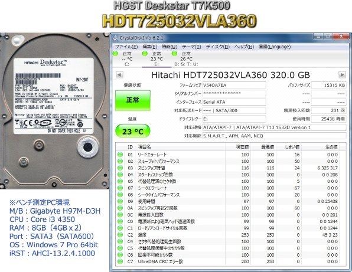The width and height of the screenshot is (352, 272).
Task: Click status icon of row C6 回復不可能セクタ数
Action: click(x=120, y=255)
